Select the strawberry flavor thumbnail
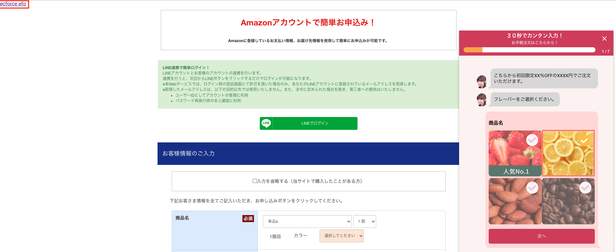This screenshot has height=252, width=616. pos(515,153)
